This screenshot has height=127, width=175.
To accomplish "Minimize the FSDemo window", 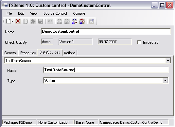I will (x=154, y=5).
